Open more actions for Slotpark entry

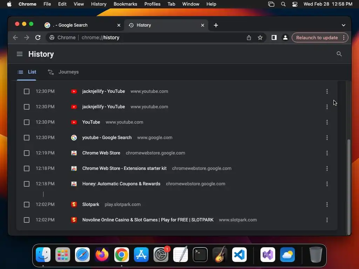tap(327, 205)
